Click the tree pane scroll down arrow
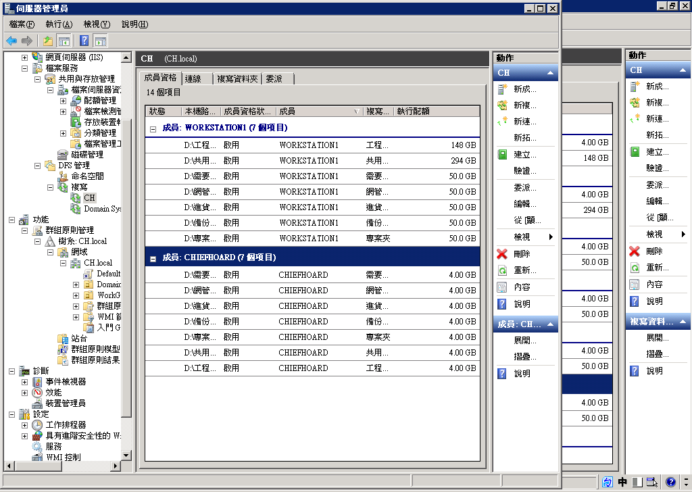Image resolution: width=692 pixels, height=492 pixels. coord(126,456)
